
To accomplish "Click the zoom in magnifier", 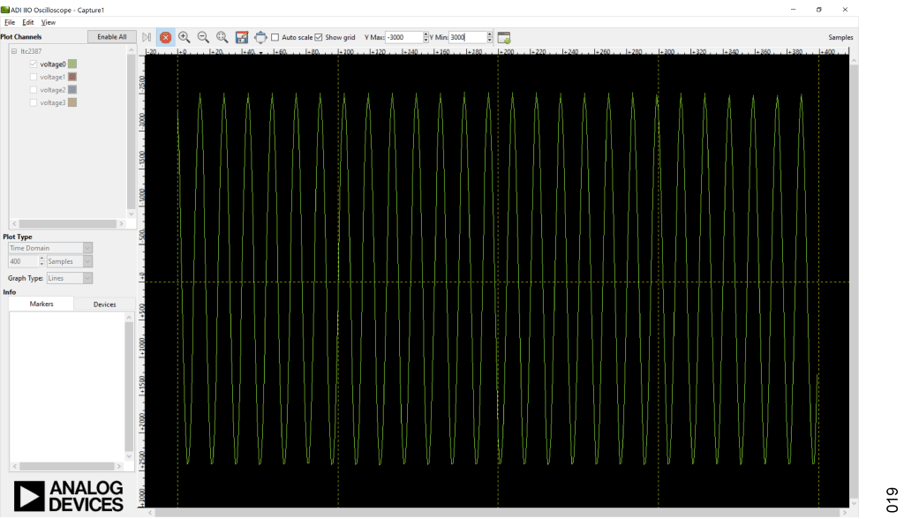I will click(x=184, y=37).
